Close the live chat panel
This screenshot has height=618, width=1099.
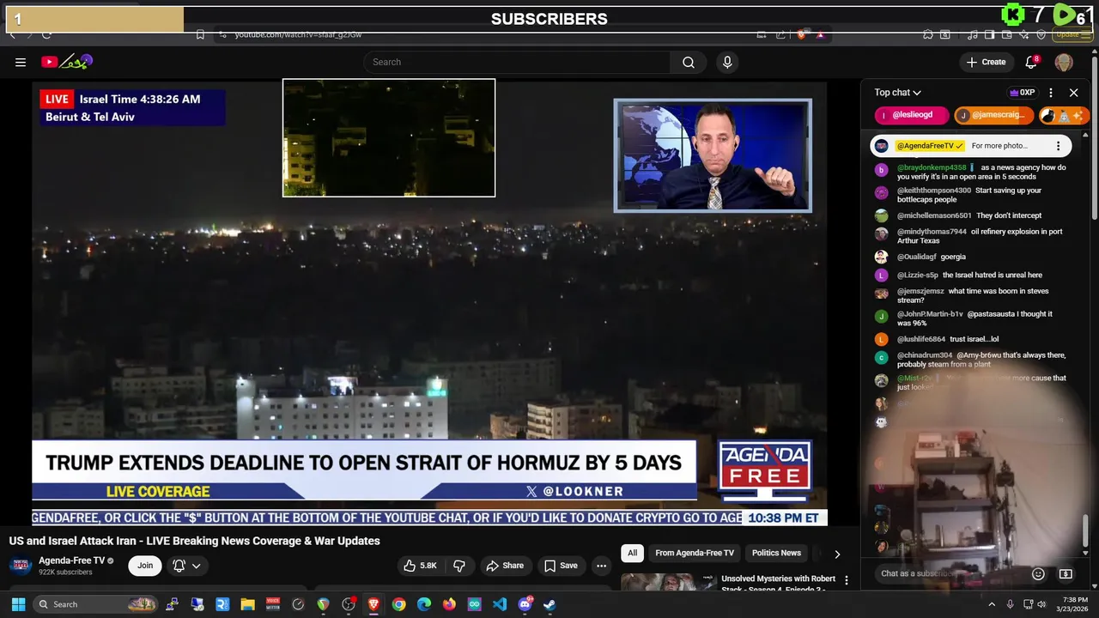[x=1073, y=93]
